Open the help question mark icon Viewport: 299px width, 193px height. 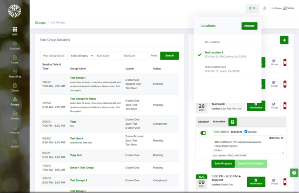click(x=294, y=172)
